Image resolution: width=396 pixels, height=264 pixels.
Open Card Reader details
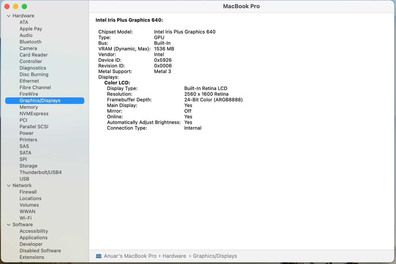[x=34, y=55]
